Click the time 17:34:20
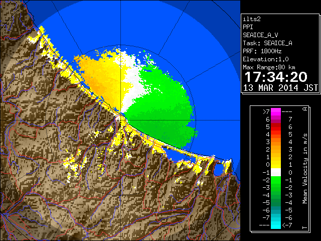321x241 pixels. click(x=276, y=77)
